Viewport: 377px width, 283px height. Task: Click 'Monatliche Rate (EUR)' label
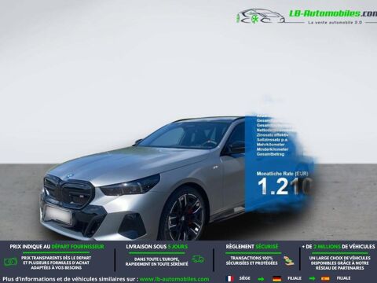pyautogui.click(x=282, y=174)
